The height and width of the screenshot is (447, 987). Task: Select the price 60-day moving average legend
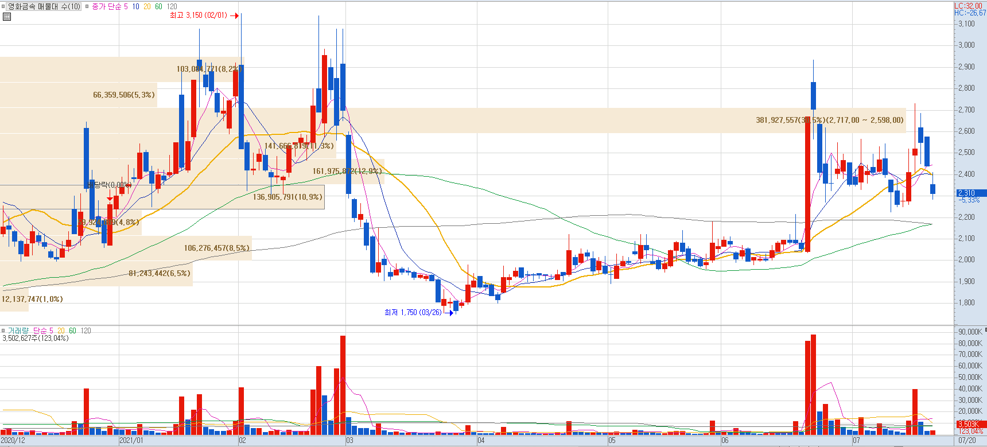(x=159, y=6)
